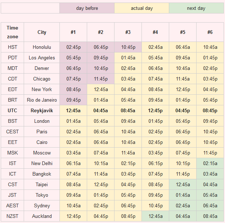Select Honolulu's 10:45p time in #3

[128, 47]
